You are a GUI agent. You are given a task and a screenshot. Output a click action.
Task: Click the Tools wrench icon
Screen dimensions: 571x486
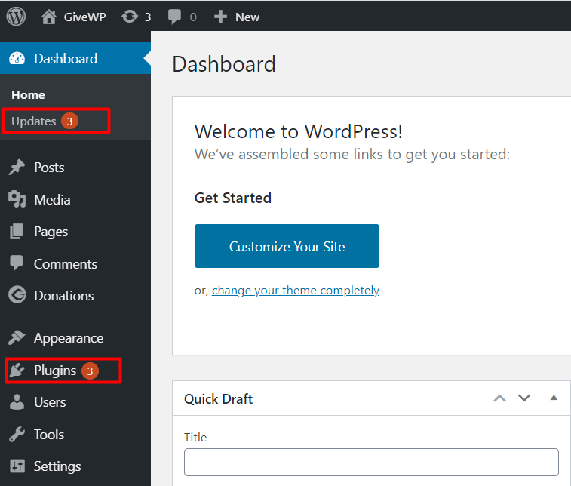(17, 434)
